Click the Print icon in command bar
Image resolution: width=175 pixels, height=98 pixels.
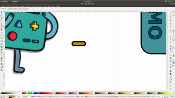[171, 20]
